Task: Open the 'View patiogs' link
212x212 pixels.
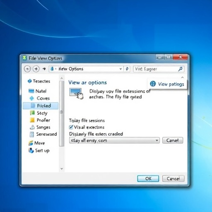Action: [x=171, y=84]
